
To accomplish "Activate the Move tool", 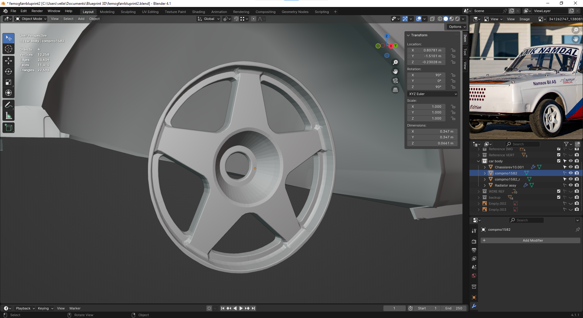I will coord(9,61).
